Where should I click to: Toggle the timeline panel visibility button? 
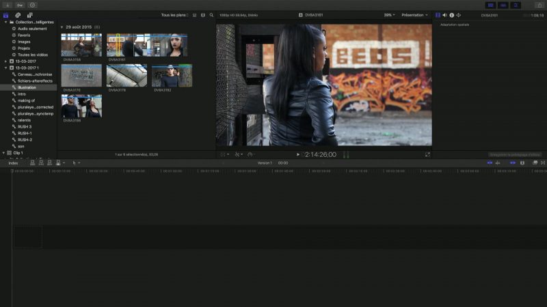click(x=503, y=5)
